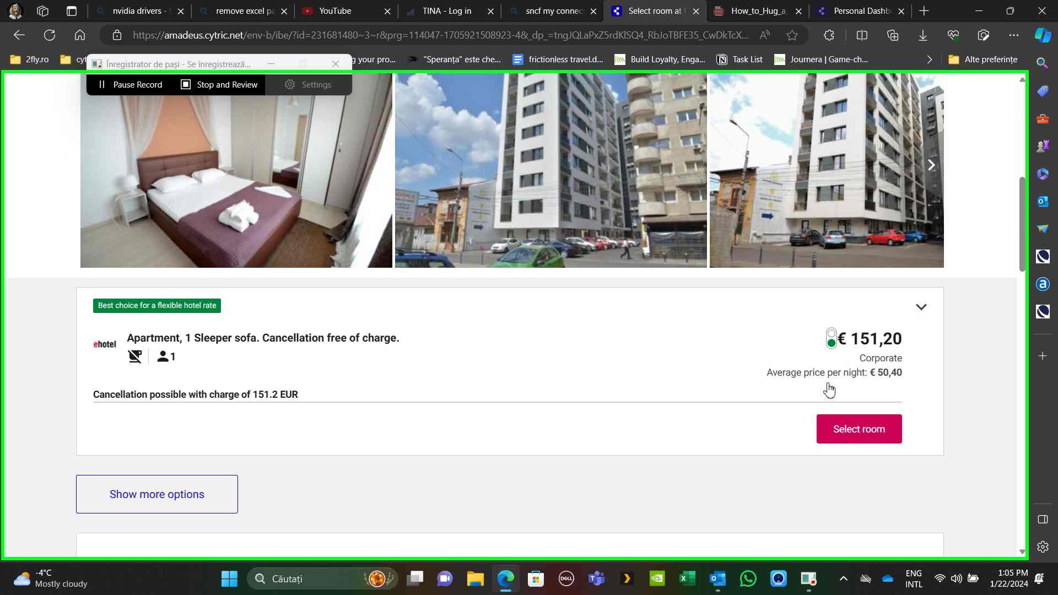Viewport: 1058px width, 595px height.
Task: Open Copilot icon in browser toolbar
Action: pos(1042,35)
